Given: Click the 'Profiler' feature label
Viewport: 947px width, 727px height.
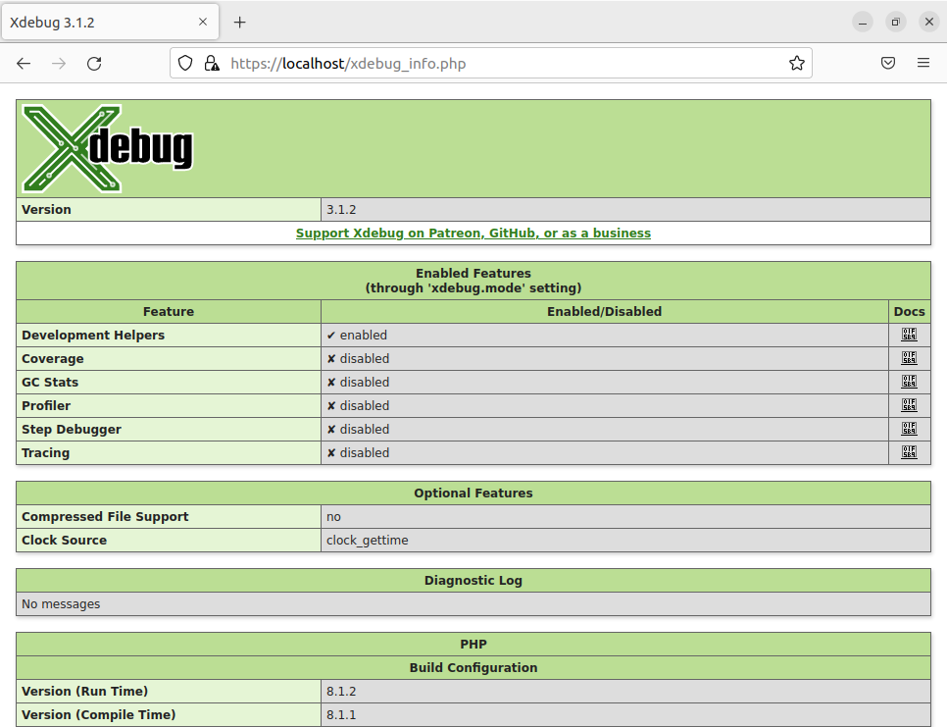Looking at the screenshot, I should 46,406.
